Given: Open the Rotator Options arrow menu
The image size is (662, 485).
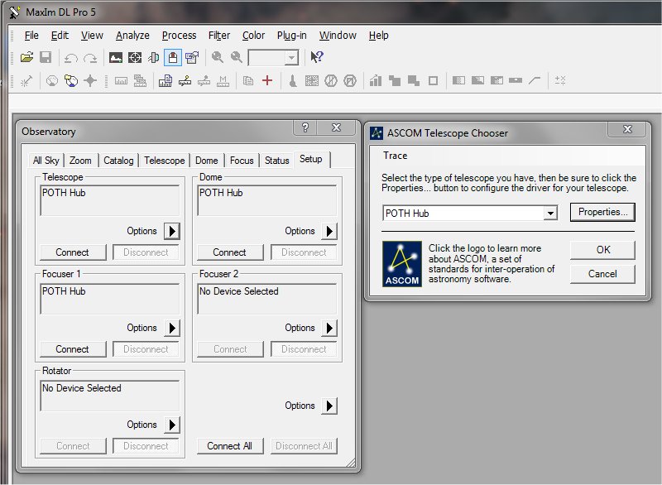Looking at the screenshot, I should click(x=172, y=425).
